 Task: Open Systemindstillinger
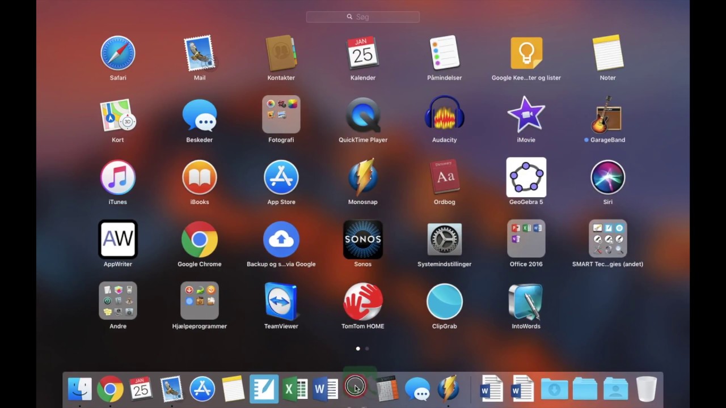(445, 239)
